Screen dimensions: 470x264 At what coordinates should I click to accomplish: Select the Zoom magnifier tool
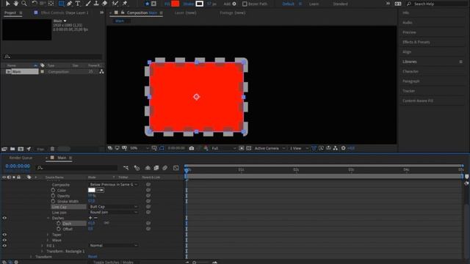(24, 4)
